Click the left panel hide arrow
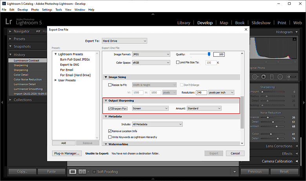The image size is (306, 181). [x=2, y=102]
